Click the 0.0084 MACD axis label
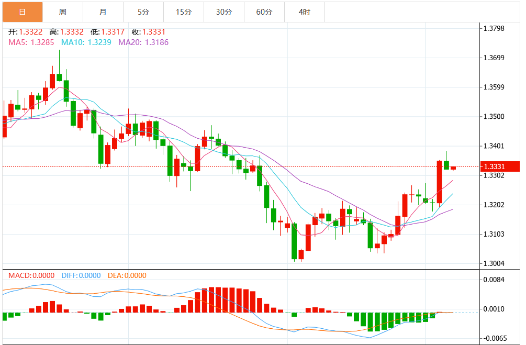526x345 pixels. (x=494, y=280)
